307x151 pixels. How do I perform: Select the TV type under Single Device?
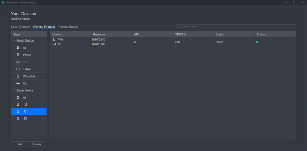pyautogui.click(x=25, y=62)
